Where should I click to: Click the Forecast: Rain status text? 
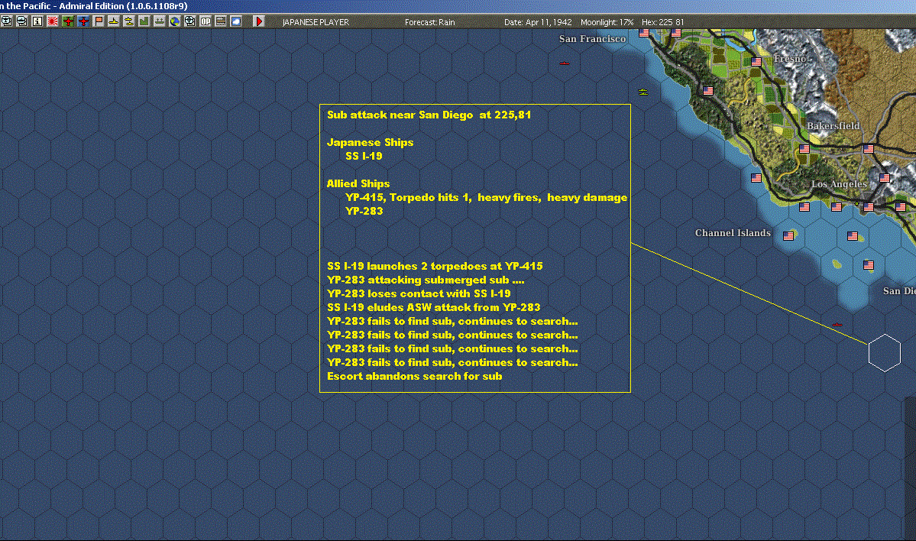[x=430, y=22]
